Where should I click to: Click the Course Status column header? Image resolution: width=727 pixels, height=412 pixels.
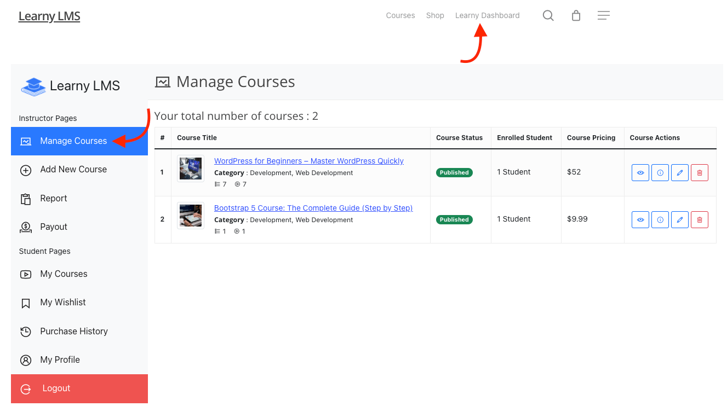pyautogui.click(x=460, y=138)
